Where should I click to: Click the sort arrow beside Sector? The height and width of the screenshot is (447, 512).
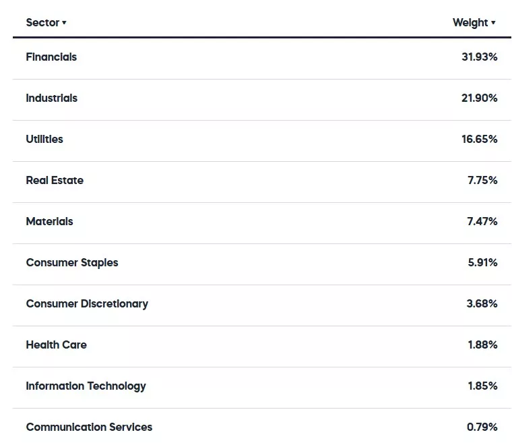[65, 23]
